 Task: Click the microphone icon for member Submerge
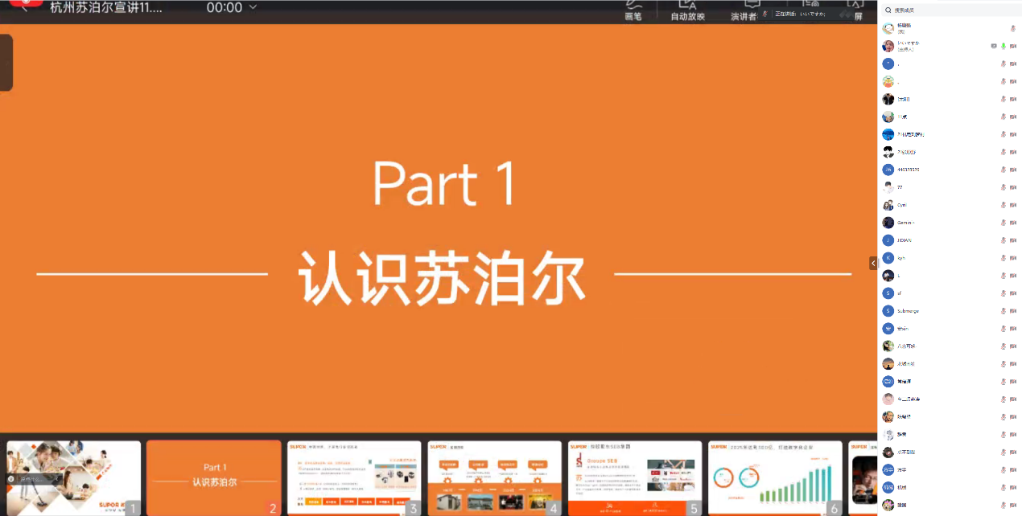pos(1003,311)
